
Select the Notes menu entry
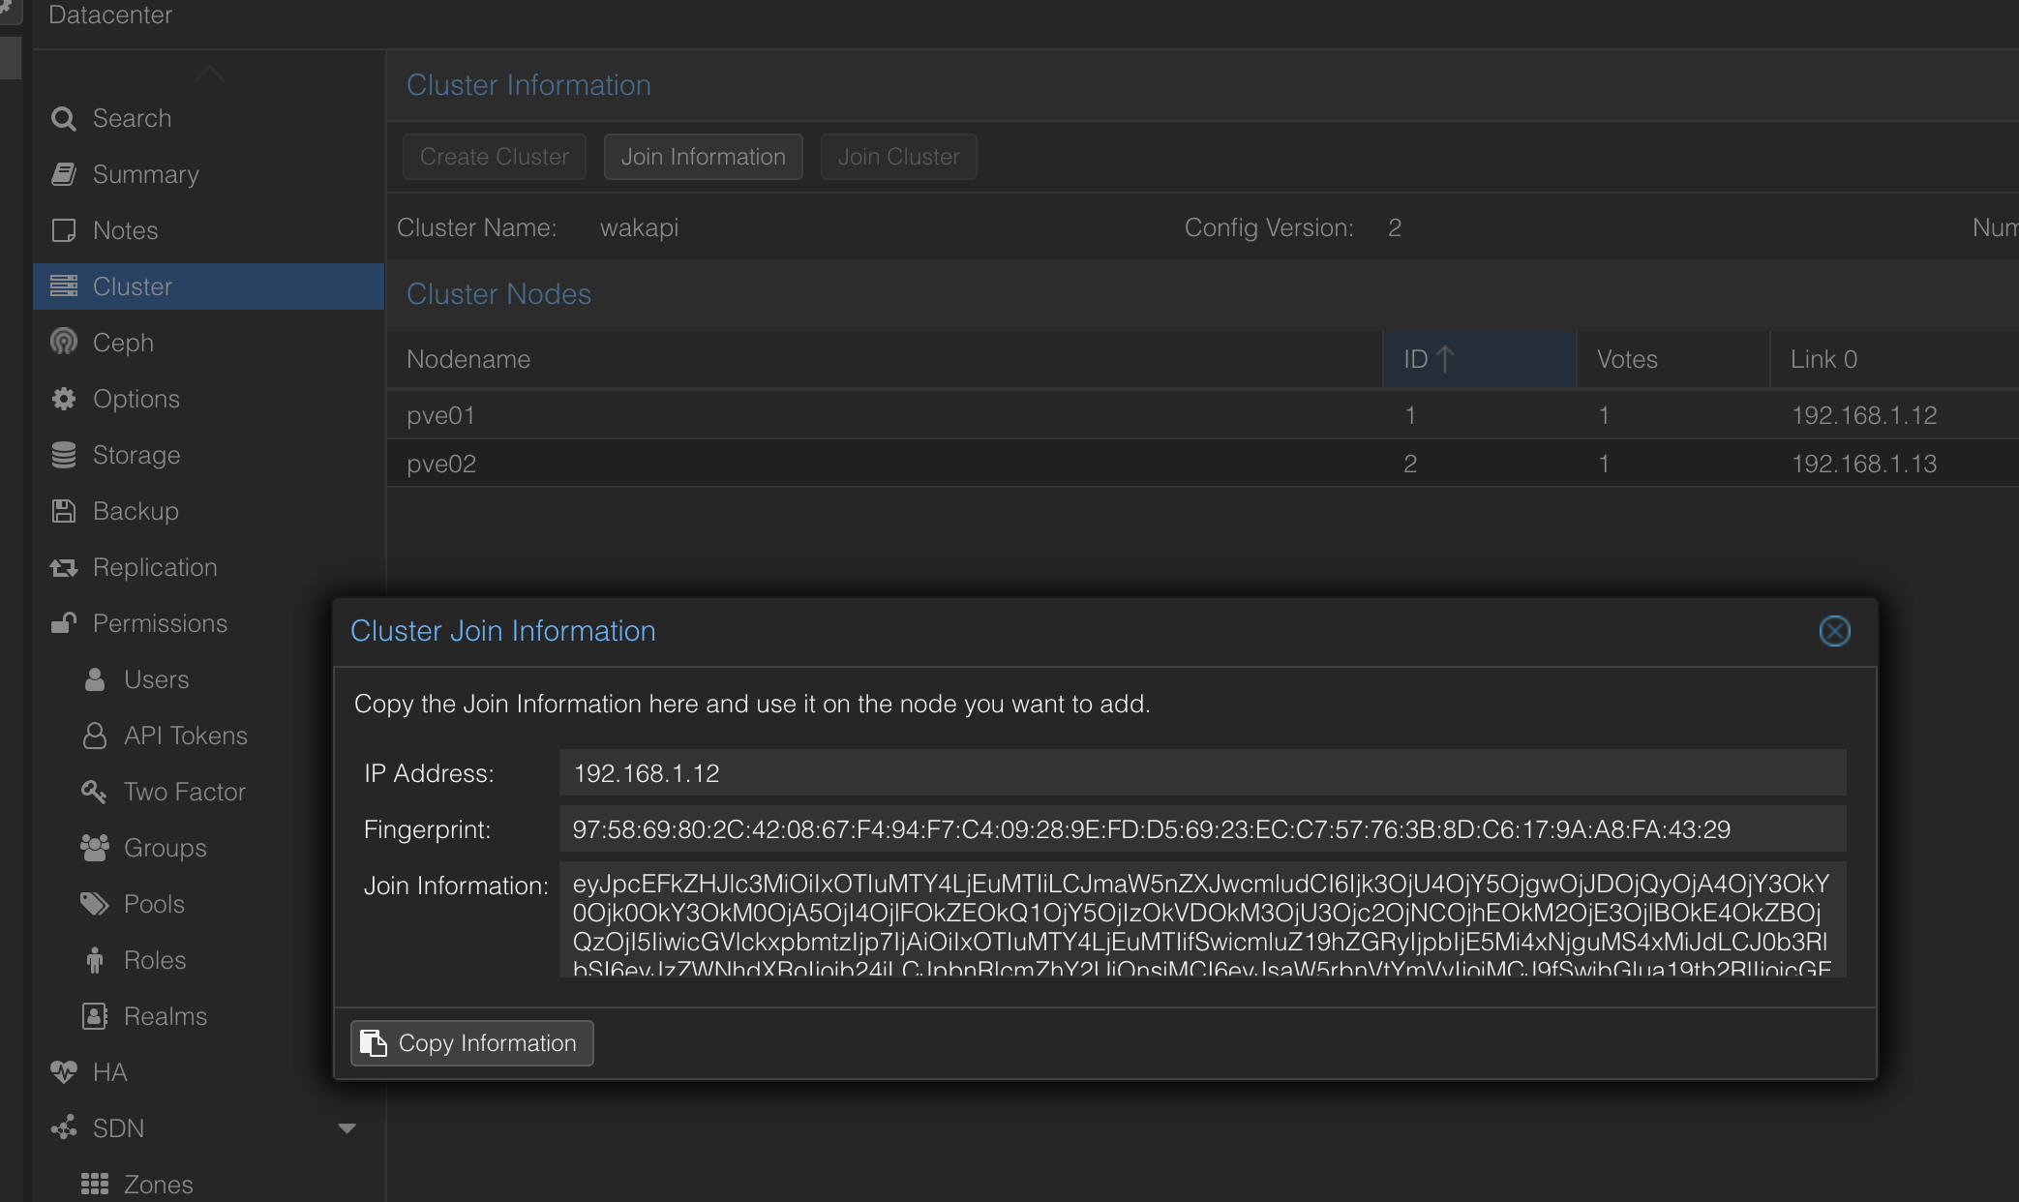pyautogui.click(x=125, y=230)
